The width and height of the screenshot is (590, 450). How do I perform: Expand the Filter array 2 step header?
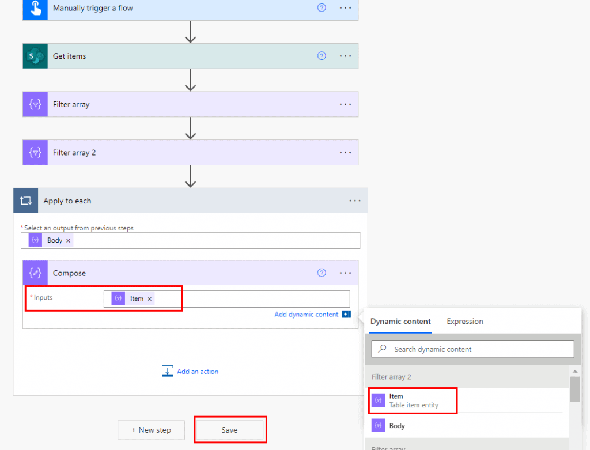click(190, 152)
